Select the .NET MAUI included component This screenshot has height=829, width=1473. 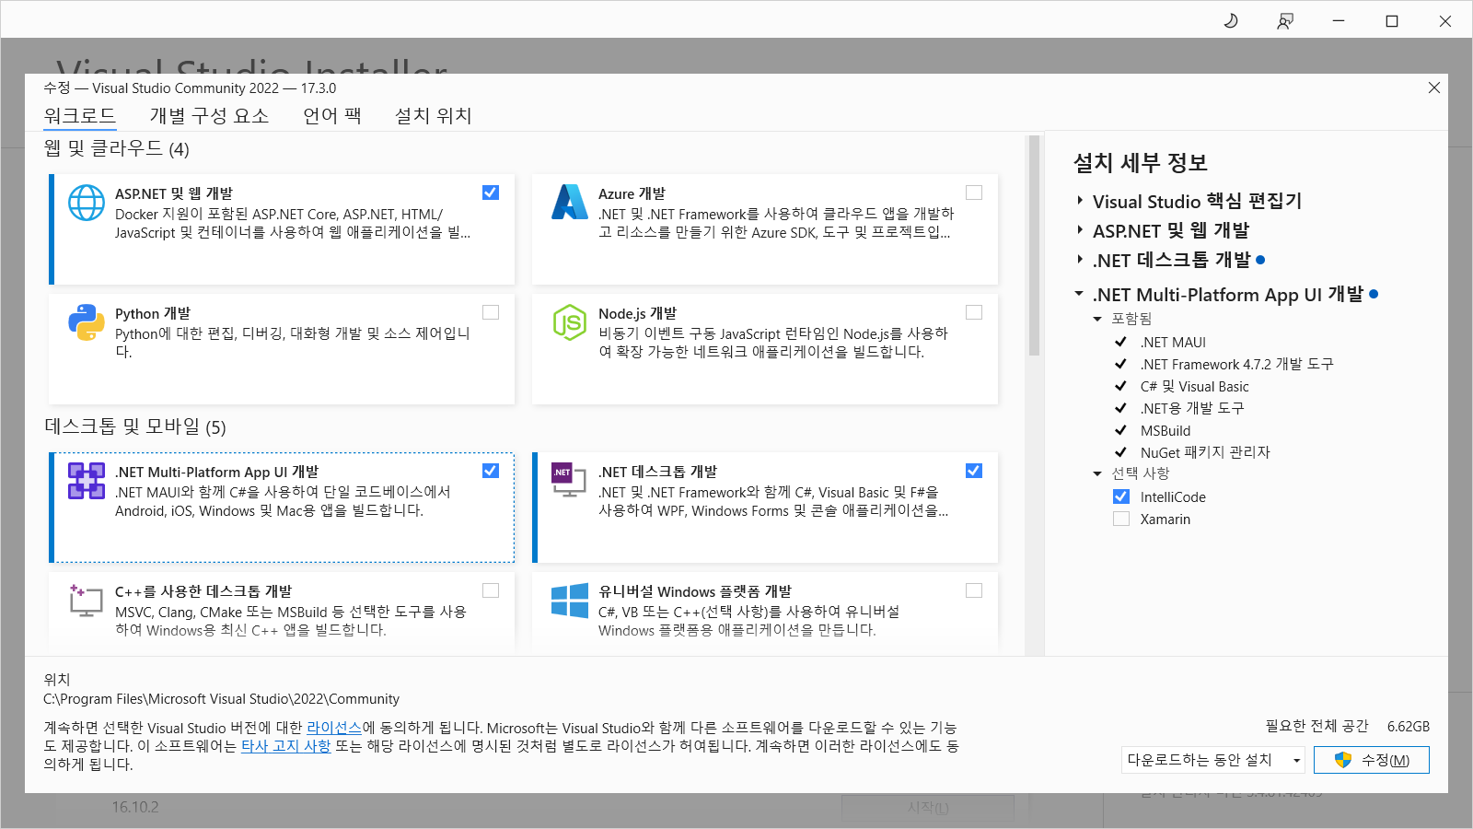tap(1173, 342)
